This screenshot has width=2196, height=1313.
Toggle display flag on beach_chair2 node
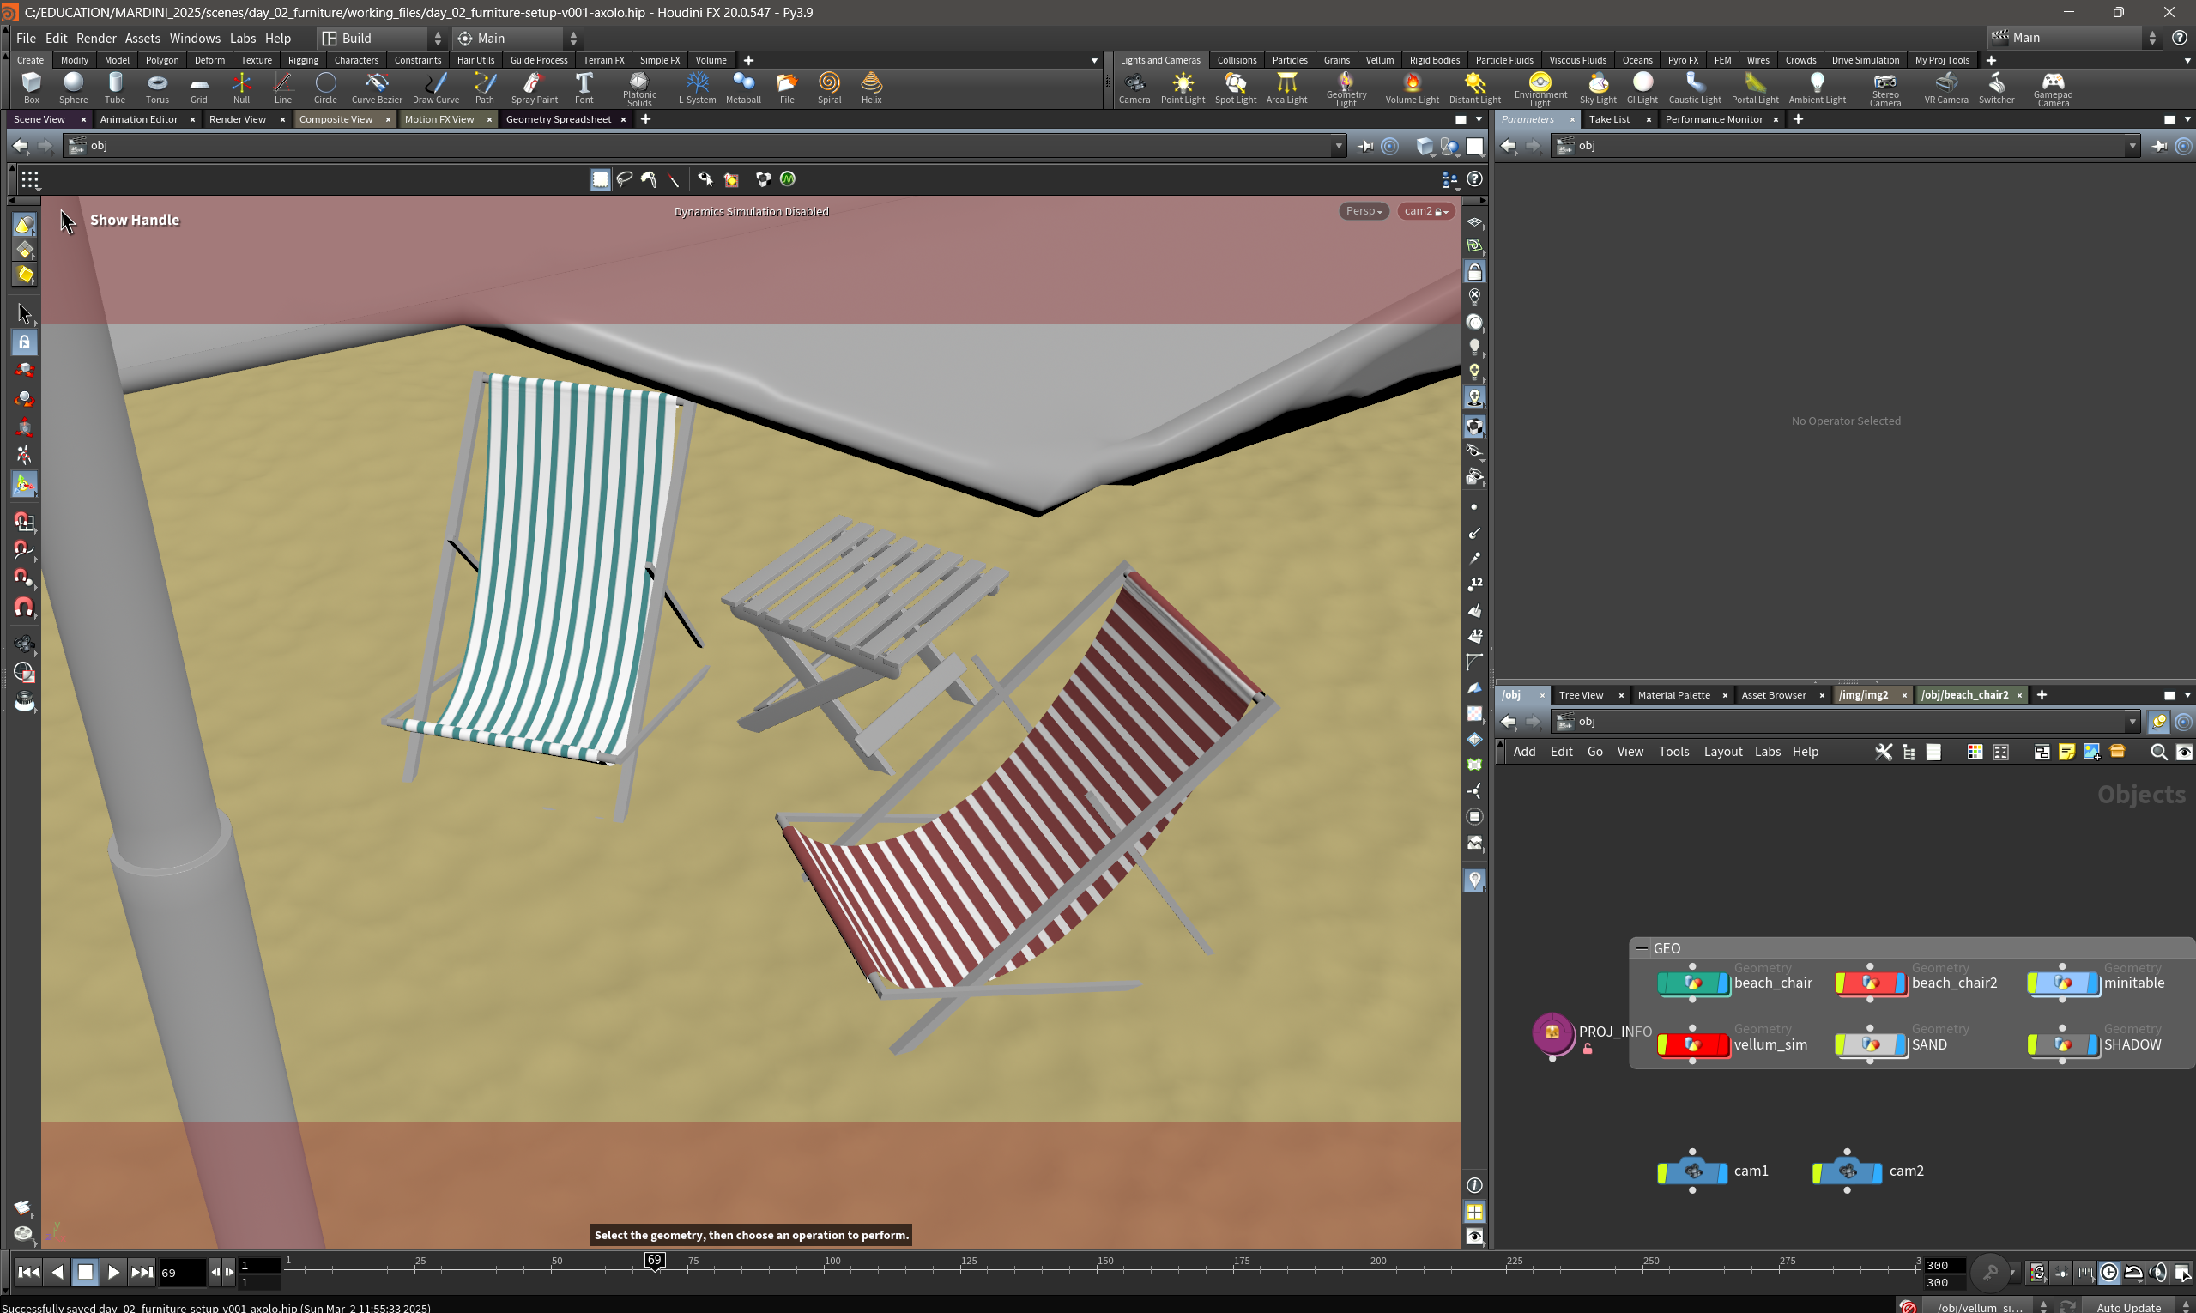(1901, 983)
